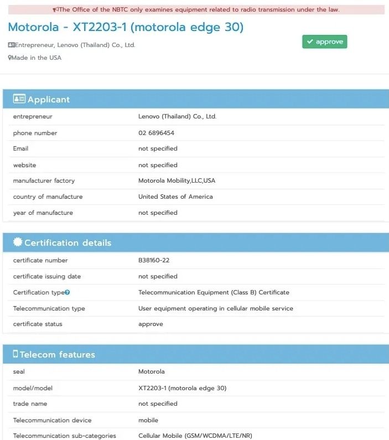Image resolution: width=389 pixels, height=440 pixels.
Task: Click the manufacturer factory label
Action: pos(44,181)
